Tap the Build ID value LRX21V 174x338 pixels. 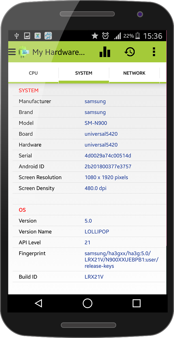point(94,277)
